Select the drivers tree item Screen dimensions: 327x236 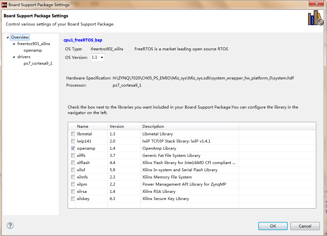(x=24, y=57)
